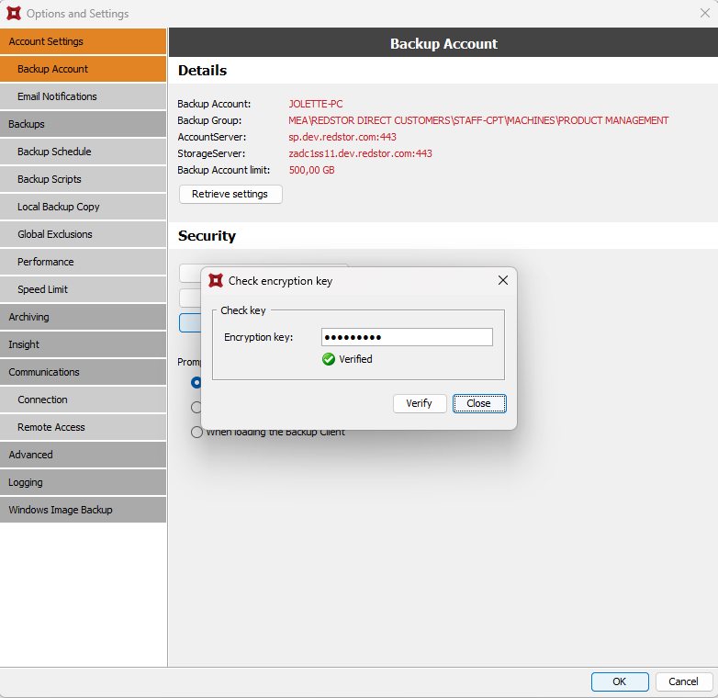The height and width of the screenshot is (698, 718).
Task: Click the 'Backup Account limit:' label
Action: click(223, 170)
